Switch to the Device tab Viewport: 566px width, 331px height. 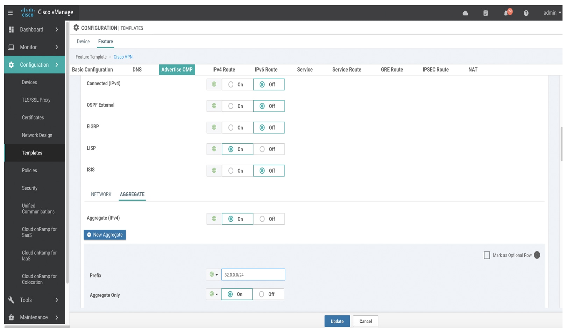pyautogui.click(x=83, y=41)
